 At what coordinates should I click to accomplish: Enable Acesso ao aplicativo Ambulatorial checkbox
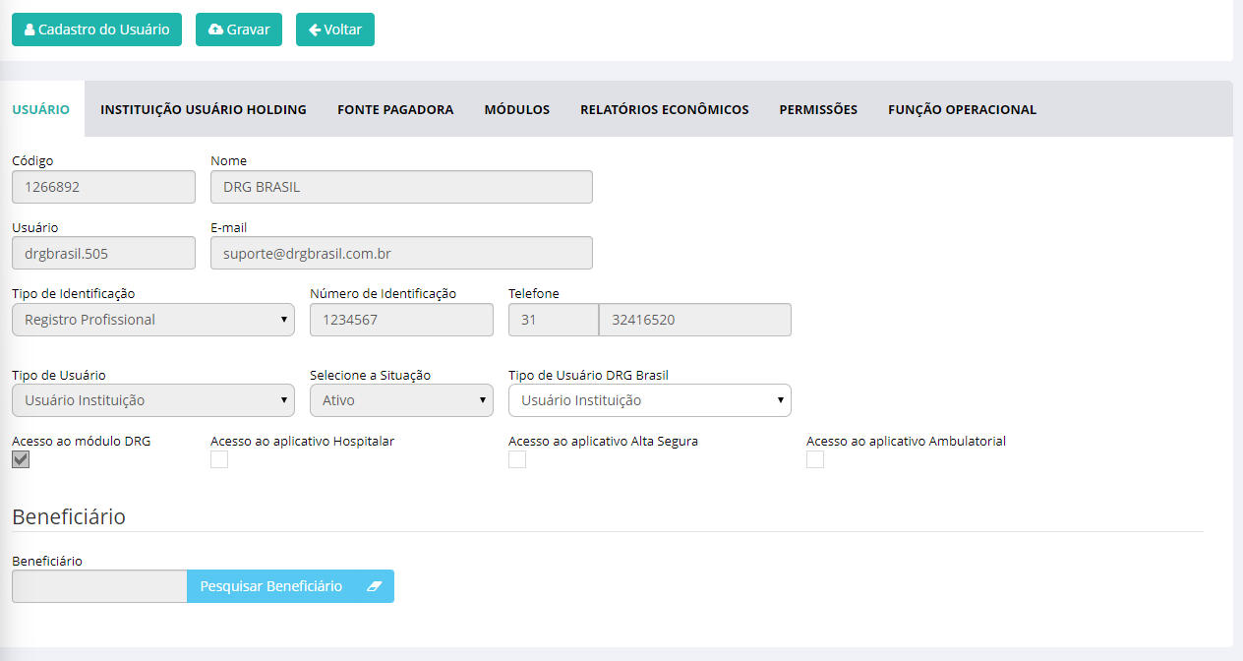(815, 459)
